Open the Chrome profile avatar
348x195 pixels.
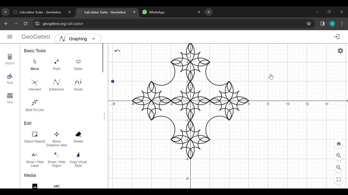click(332, 24)
